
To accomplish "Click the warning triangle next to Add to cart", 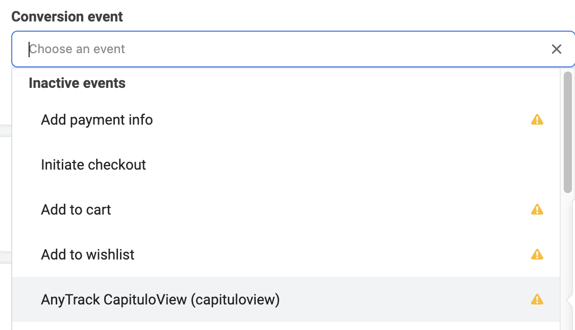I will tap(537, 209).
